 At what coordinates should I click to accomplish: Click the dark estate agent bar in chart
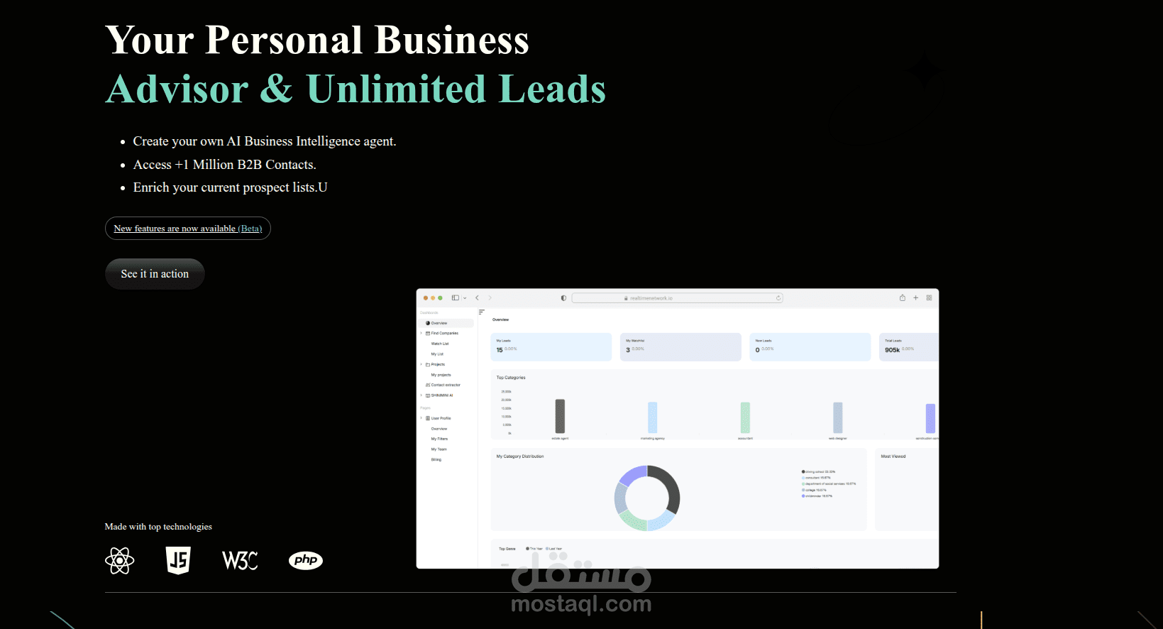point(560,416)
